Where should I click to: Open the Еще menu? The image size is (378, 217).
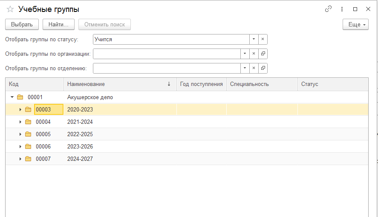[355, 25]
